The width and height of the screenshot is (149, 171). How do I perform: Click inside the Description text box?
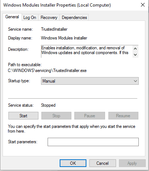(87, 51)
